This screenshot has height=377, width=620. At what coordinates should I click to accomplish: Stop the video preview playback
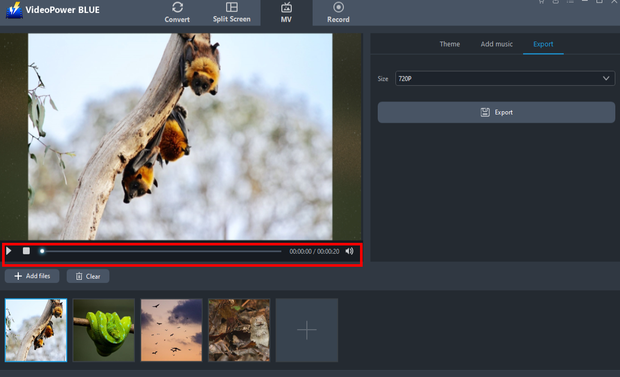tap(26, 251)
